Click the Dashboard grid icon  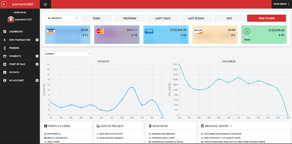[5, 32]
